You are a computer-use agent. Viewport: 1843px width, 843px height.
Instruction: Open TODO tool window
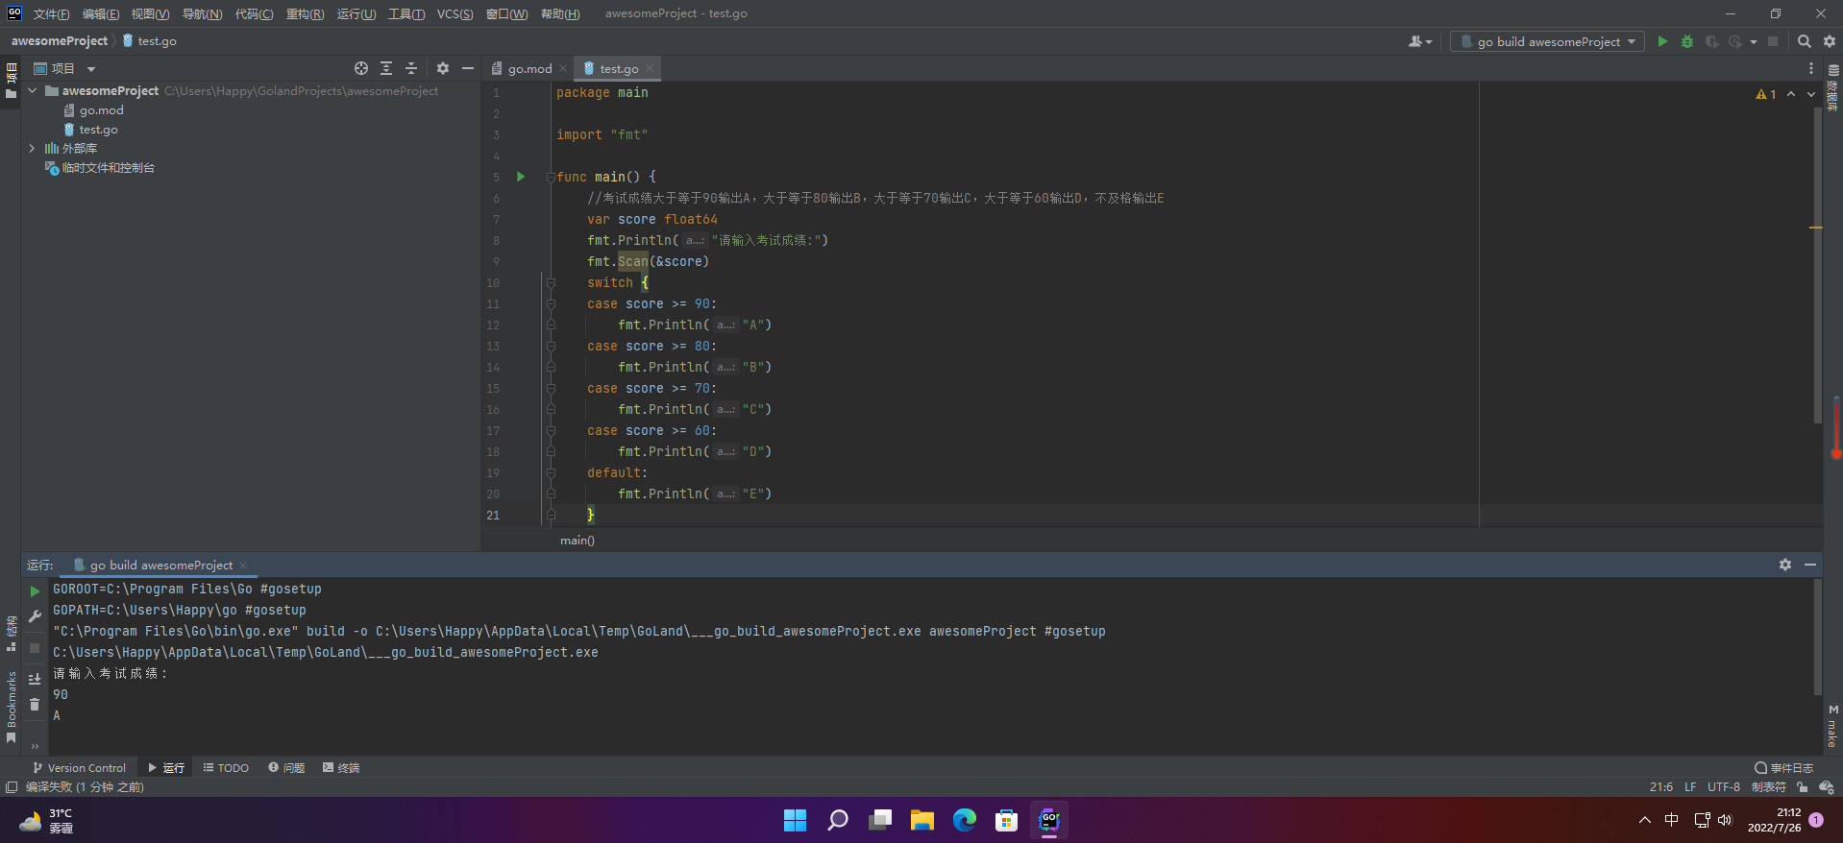pos(226,768)
